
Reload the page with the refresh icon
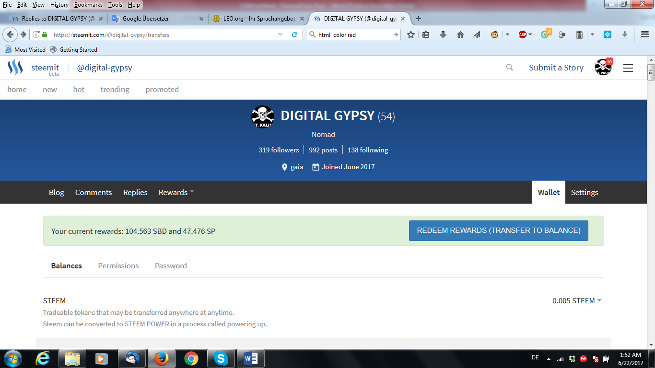tap(295, 34)
